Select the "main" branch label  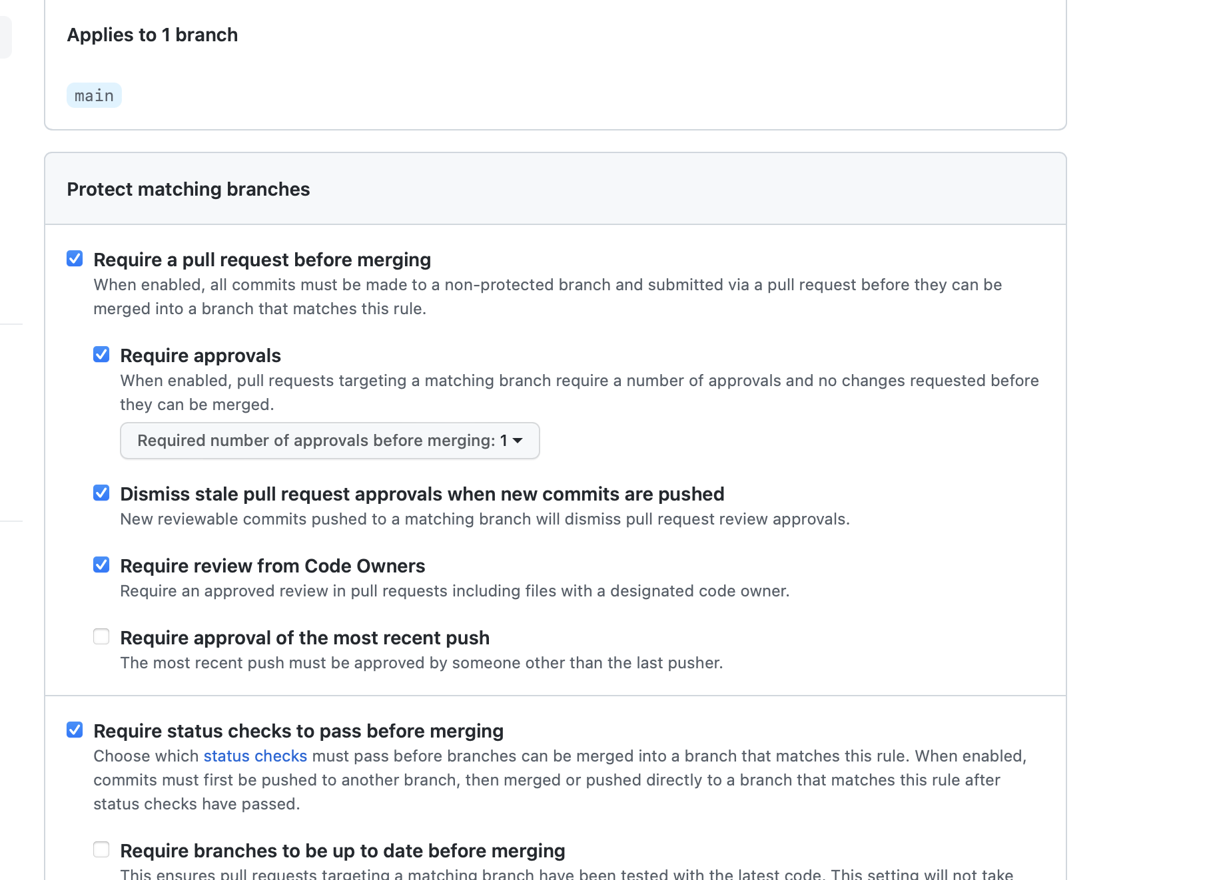coord(93,95)
